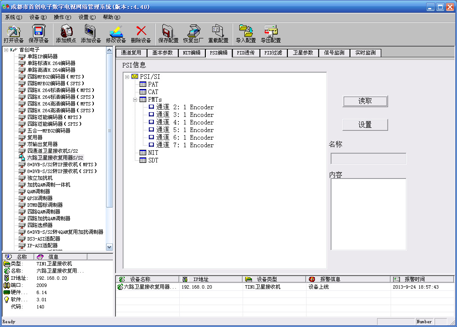Select the NIT table icon in PSI tree
Screen dimensions: 457x327
[x=143, y=152]
